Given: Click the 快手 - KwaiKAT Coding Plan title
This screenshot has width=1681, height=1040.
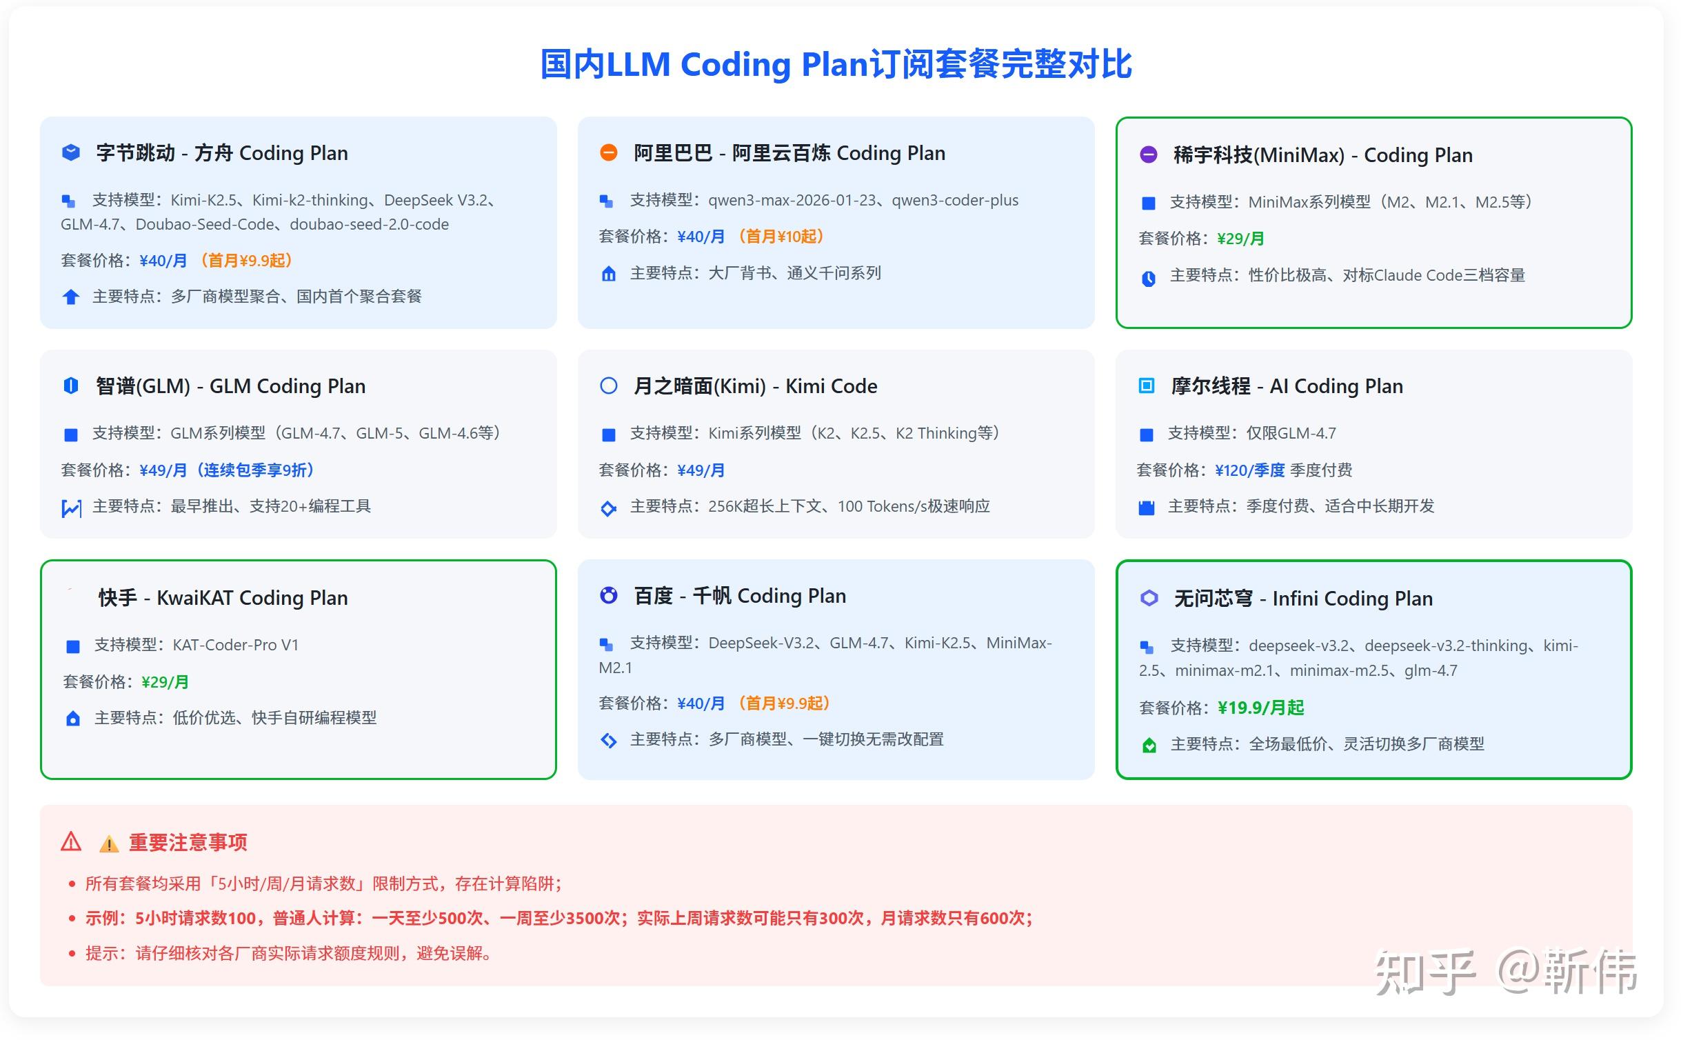Looking at the screenshot, I should click(223, 598).
